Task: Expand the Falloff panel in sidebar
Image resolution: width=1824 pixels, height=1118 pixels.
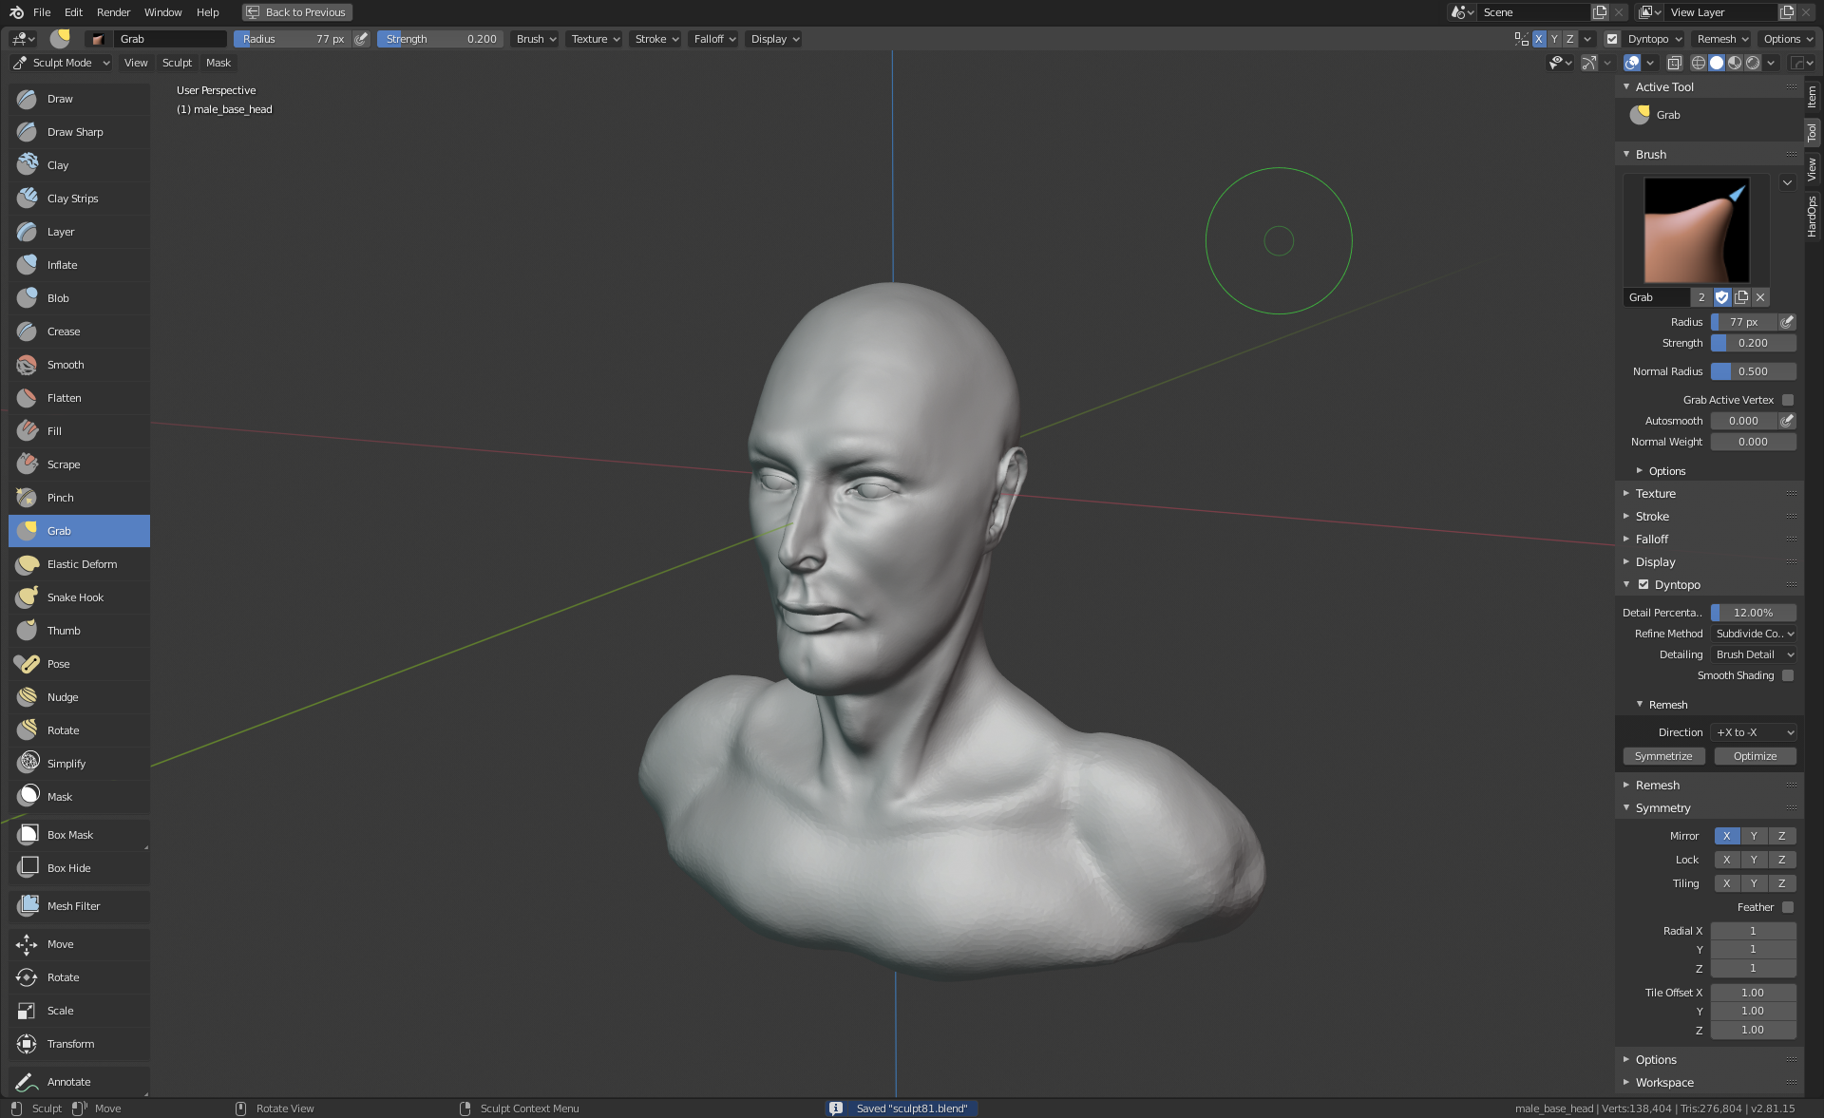Action: point(1652,539)
